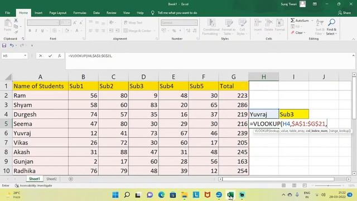Open the File menu
The image size is (357, 201).
click(x=7, y=13)
